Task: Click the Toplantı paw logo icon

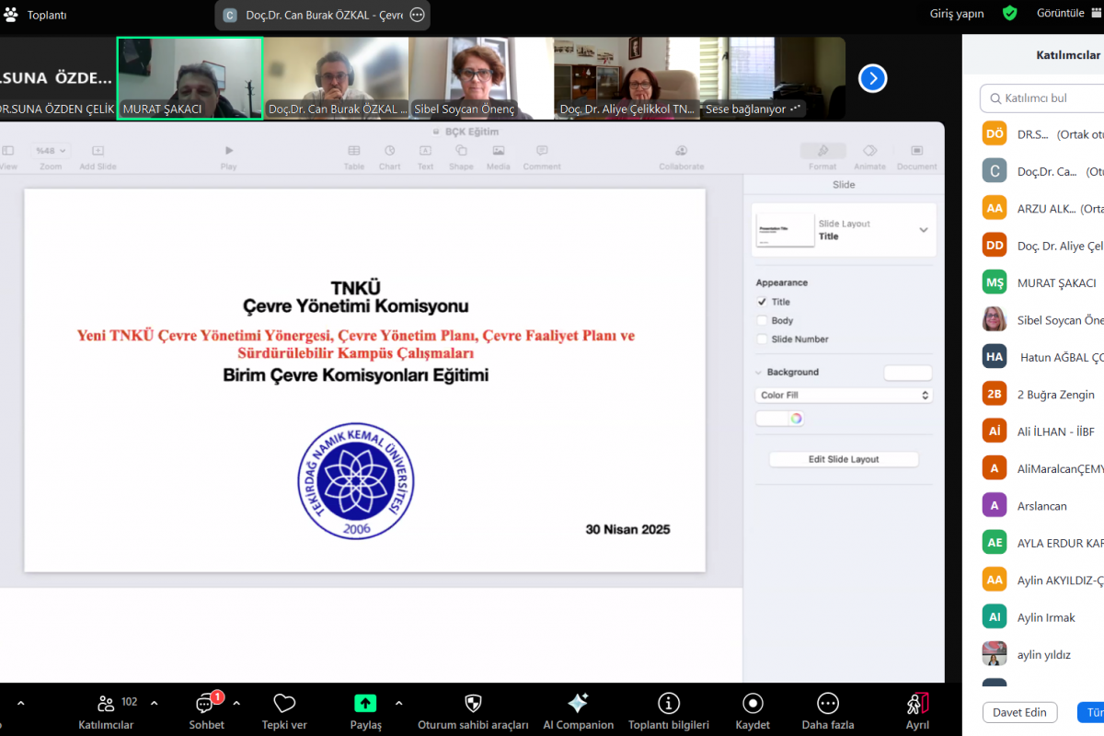Action: (x=10, y=14)
